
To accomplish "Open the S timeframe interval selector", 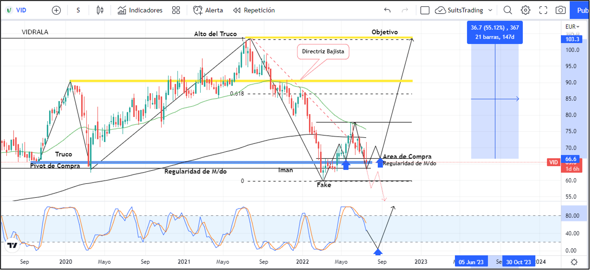I will point(78,10).
